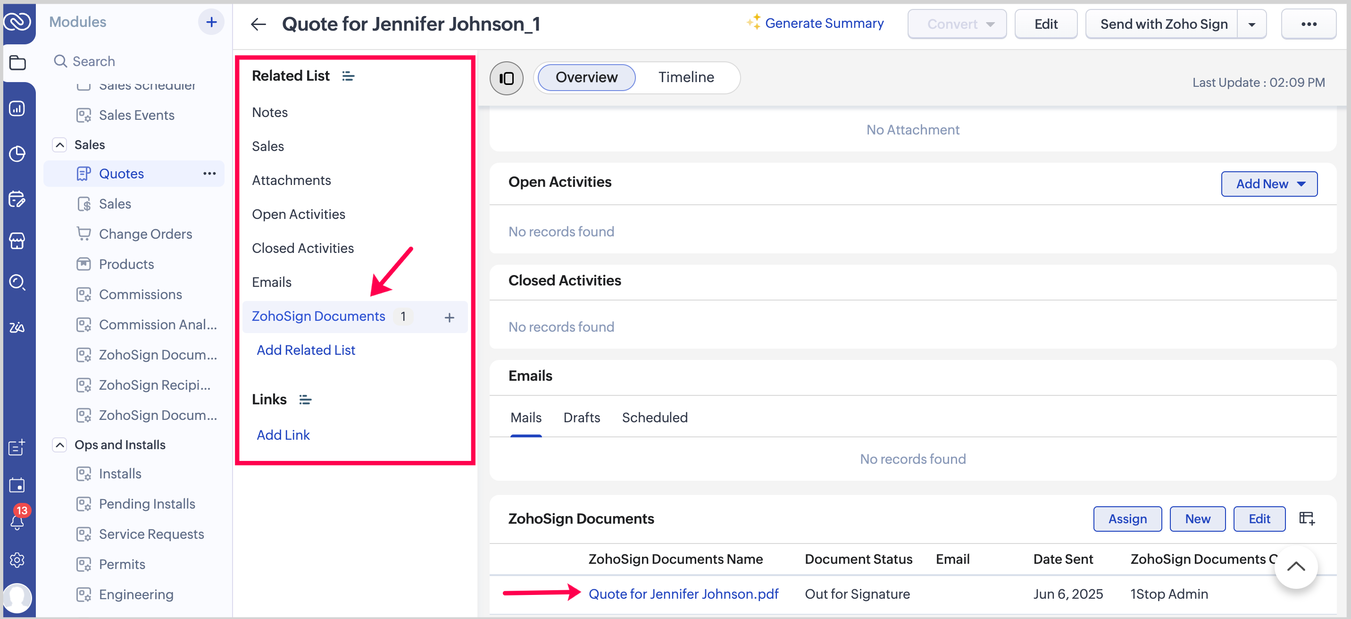This screenshot has width=1351, height=619.
Task: Switch to the Overview view
Action: coord(586,78)
